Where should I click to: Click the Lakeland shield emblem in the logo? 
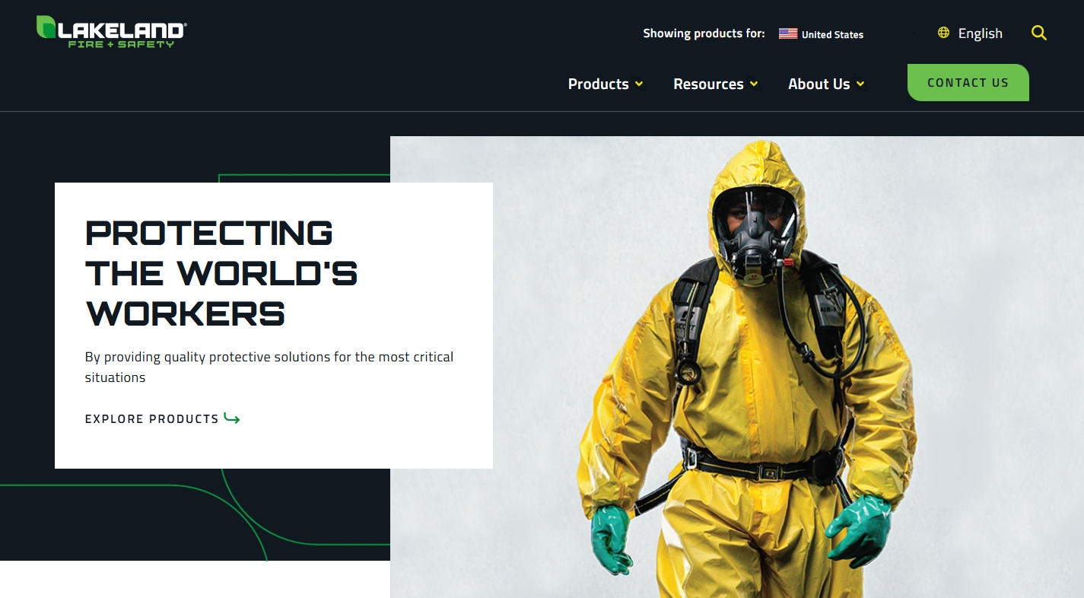[46, 29]
